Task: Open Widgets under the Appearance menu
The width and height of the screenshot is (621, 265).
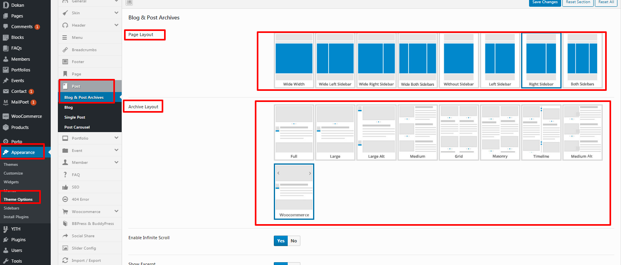Action: (x=11, y=182)
